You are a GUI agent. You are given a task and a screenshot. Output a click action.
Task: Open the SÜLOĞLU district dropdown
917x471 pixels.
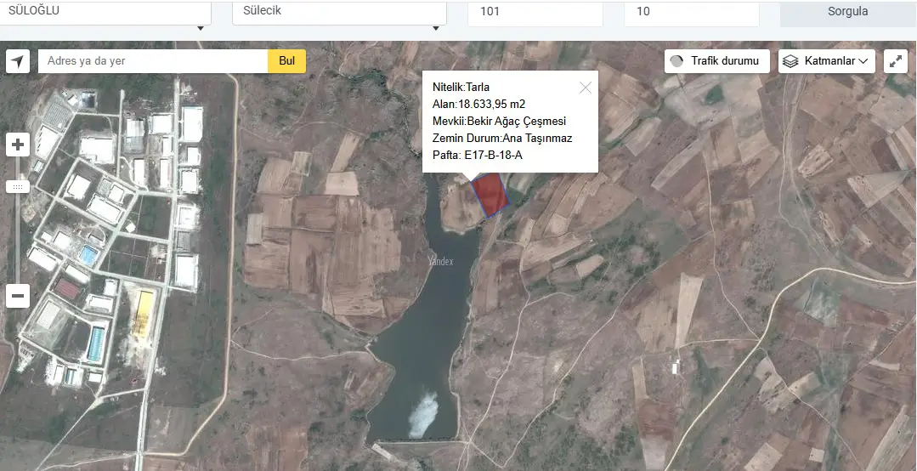[x=105, y=13]
